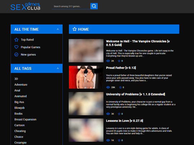Select the Blowjob tag
The image size is (194, 145).
(x=19, y=108)
